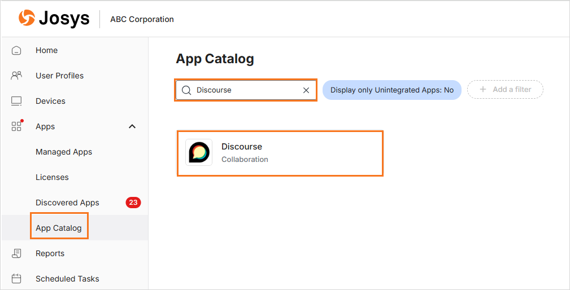Select Apps in the sidebar
The height and width of the screenshot is (290, 570).
[45, 127]
